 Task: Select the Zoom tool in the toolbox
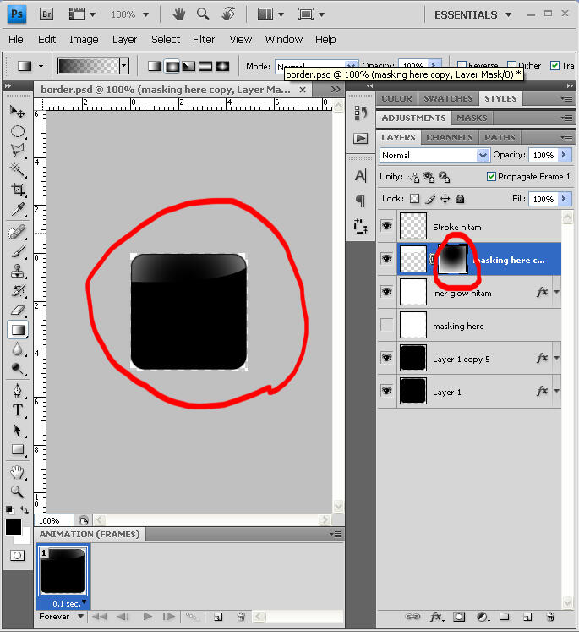click(x=17, y=491)
